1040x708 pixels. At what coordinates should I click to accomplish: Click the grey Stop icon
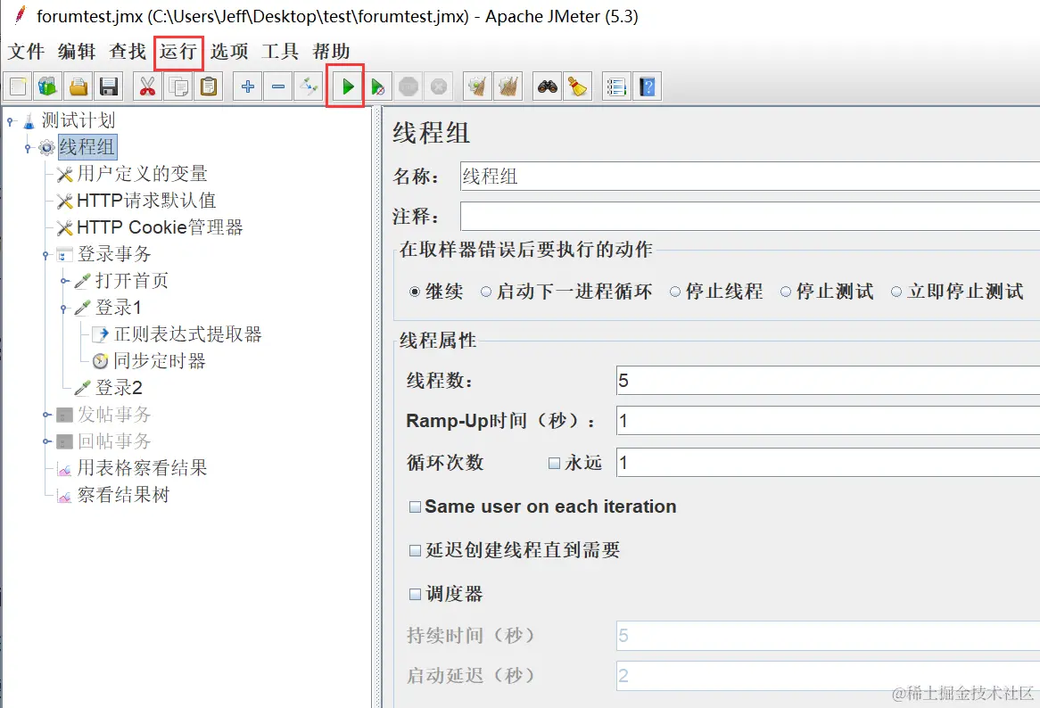click(409, 86)
